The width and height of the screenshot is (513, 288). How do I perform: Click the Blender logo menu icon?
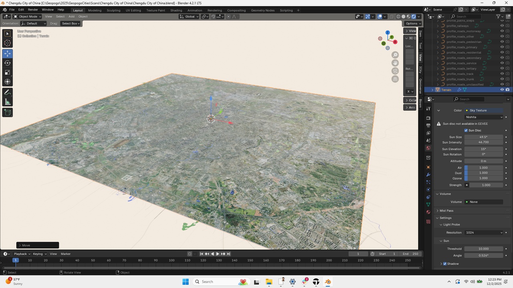[4, 10]
